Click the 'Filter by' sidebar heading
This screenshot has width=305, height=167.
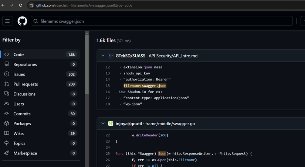coord(11,40)
